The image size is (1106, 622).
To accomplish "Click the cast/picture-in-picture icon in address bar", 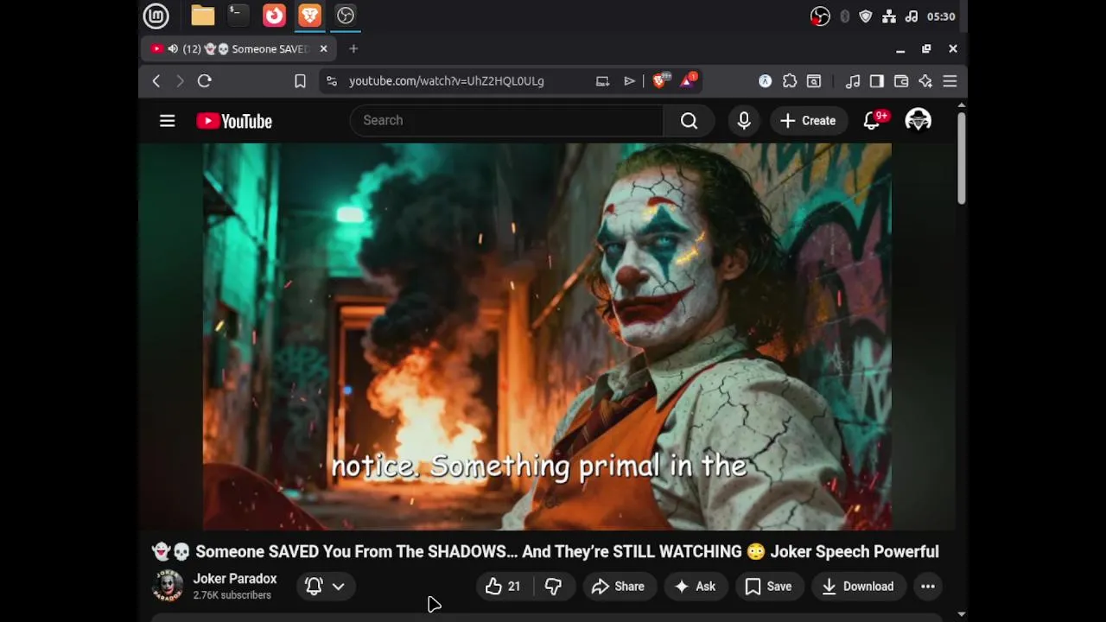I will pos(602,81).
